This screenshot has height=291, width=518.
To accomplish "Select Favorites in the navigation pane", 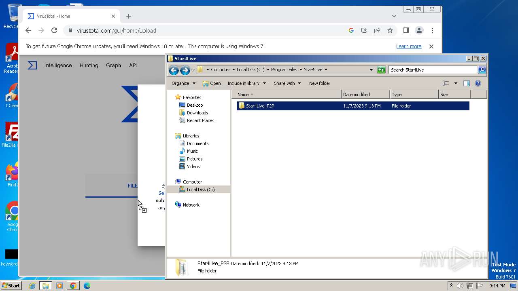I will tap(192, 97).
